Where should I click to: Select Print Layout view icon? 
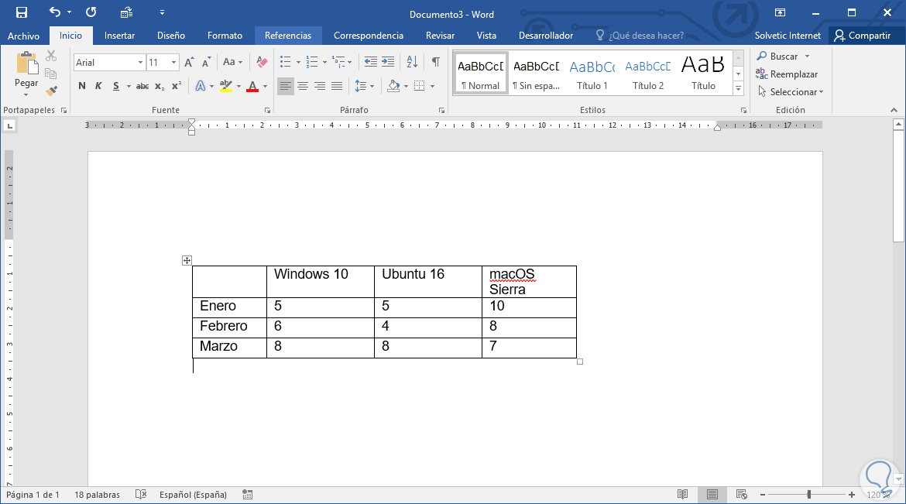click(x=712, y=494)
